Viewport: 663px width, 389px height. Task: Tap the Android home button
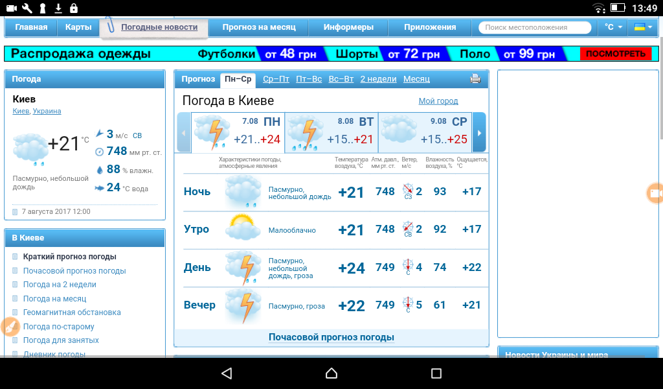click(331, 373)
